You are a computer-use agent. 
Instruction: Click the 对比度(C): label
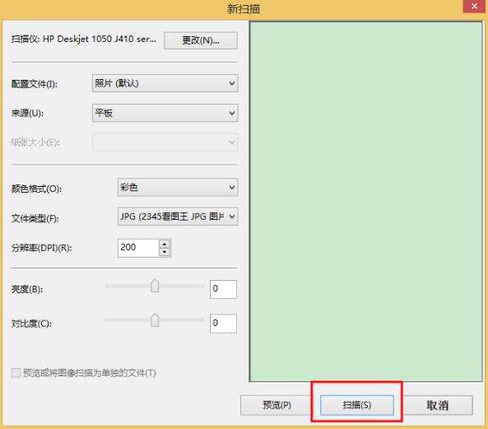(31, 324)
